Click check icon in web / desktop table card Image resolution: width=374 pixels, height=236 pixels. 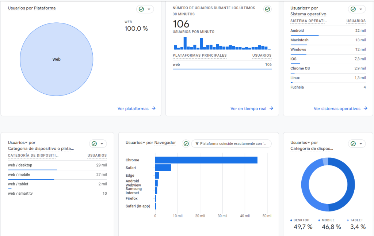point(94,144)
